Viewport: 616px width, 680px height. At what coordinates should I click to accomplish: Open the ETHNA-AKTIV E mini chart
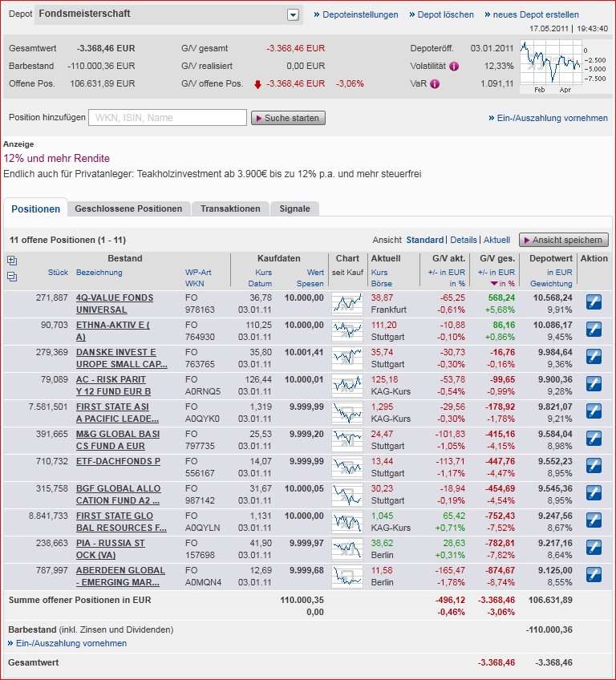[347, 331]
